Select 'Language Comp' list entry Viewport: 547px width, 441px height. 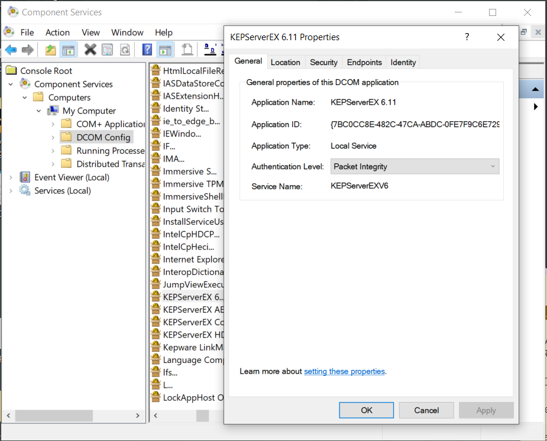[x=193, y=360]
